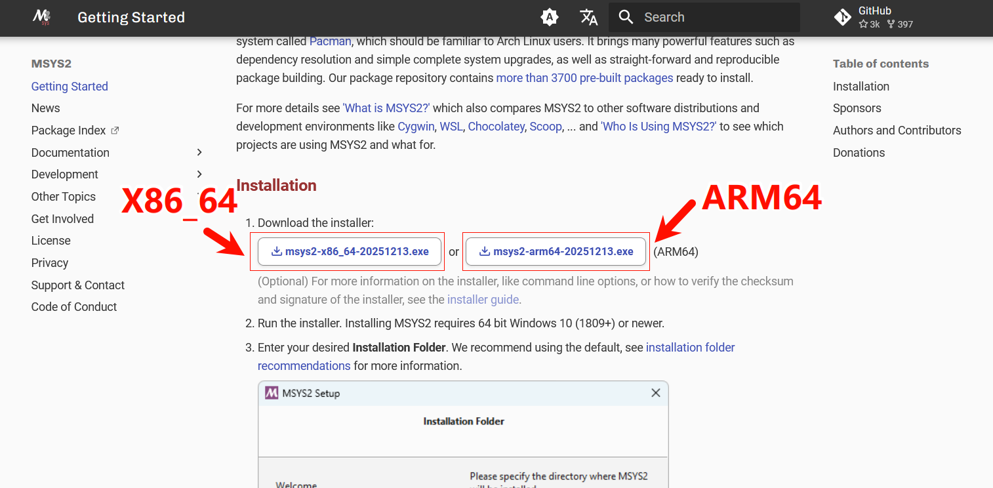Click the MSYS2 Setup window logo icon

pyautogui.click(x=272, y=394)
